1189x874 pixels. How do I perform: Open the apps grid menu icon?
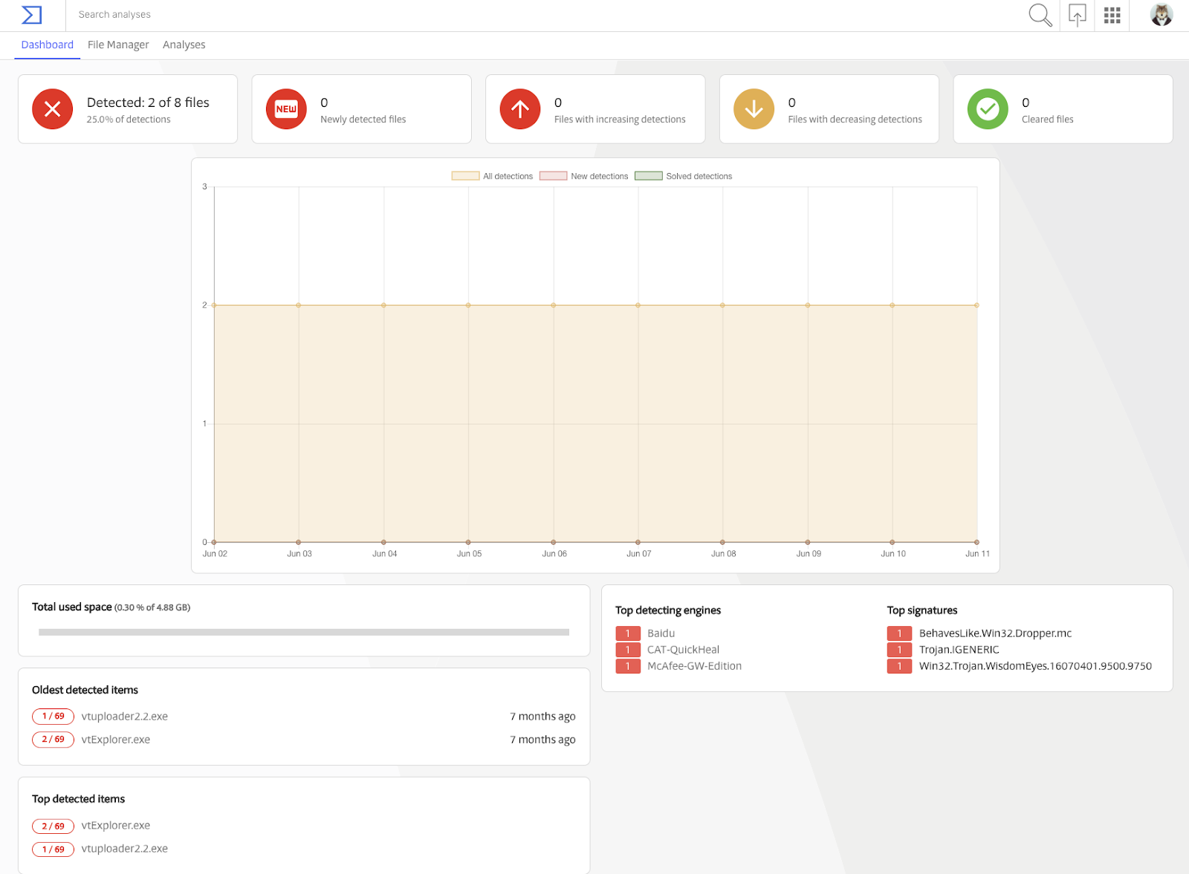[1112, 15]
